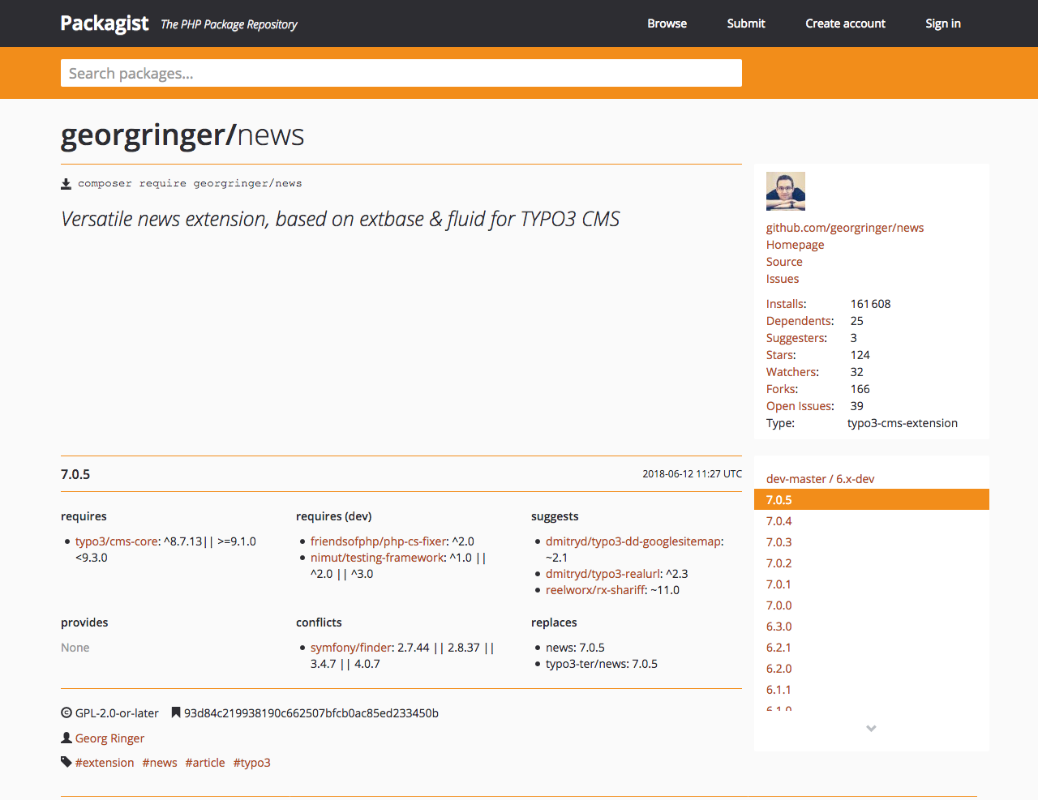Select version 6.1.1
Image resolution: width=1038 pixels, height=800 pixels.
tap(778, 690)
